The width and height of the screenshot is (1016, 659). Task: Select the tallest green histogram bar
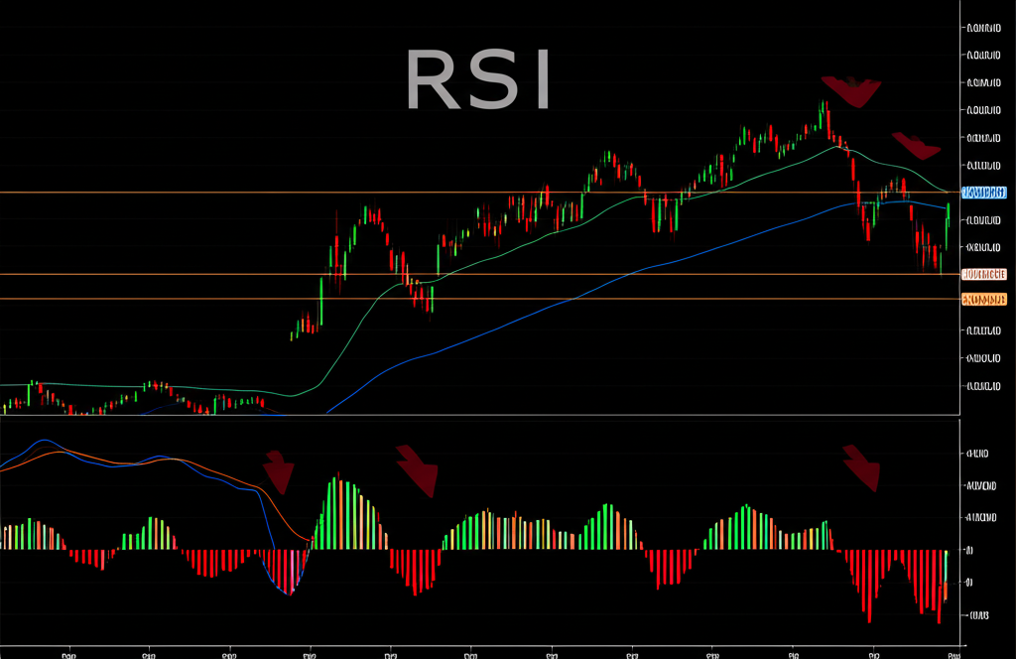(x=339, y=513)
